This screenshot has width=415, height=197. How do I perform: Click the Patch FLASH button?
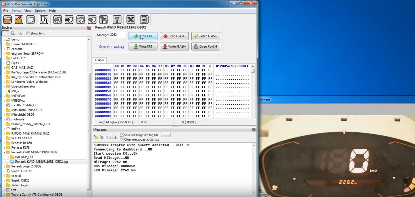point(206,36)
